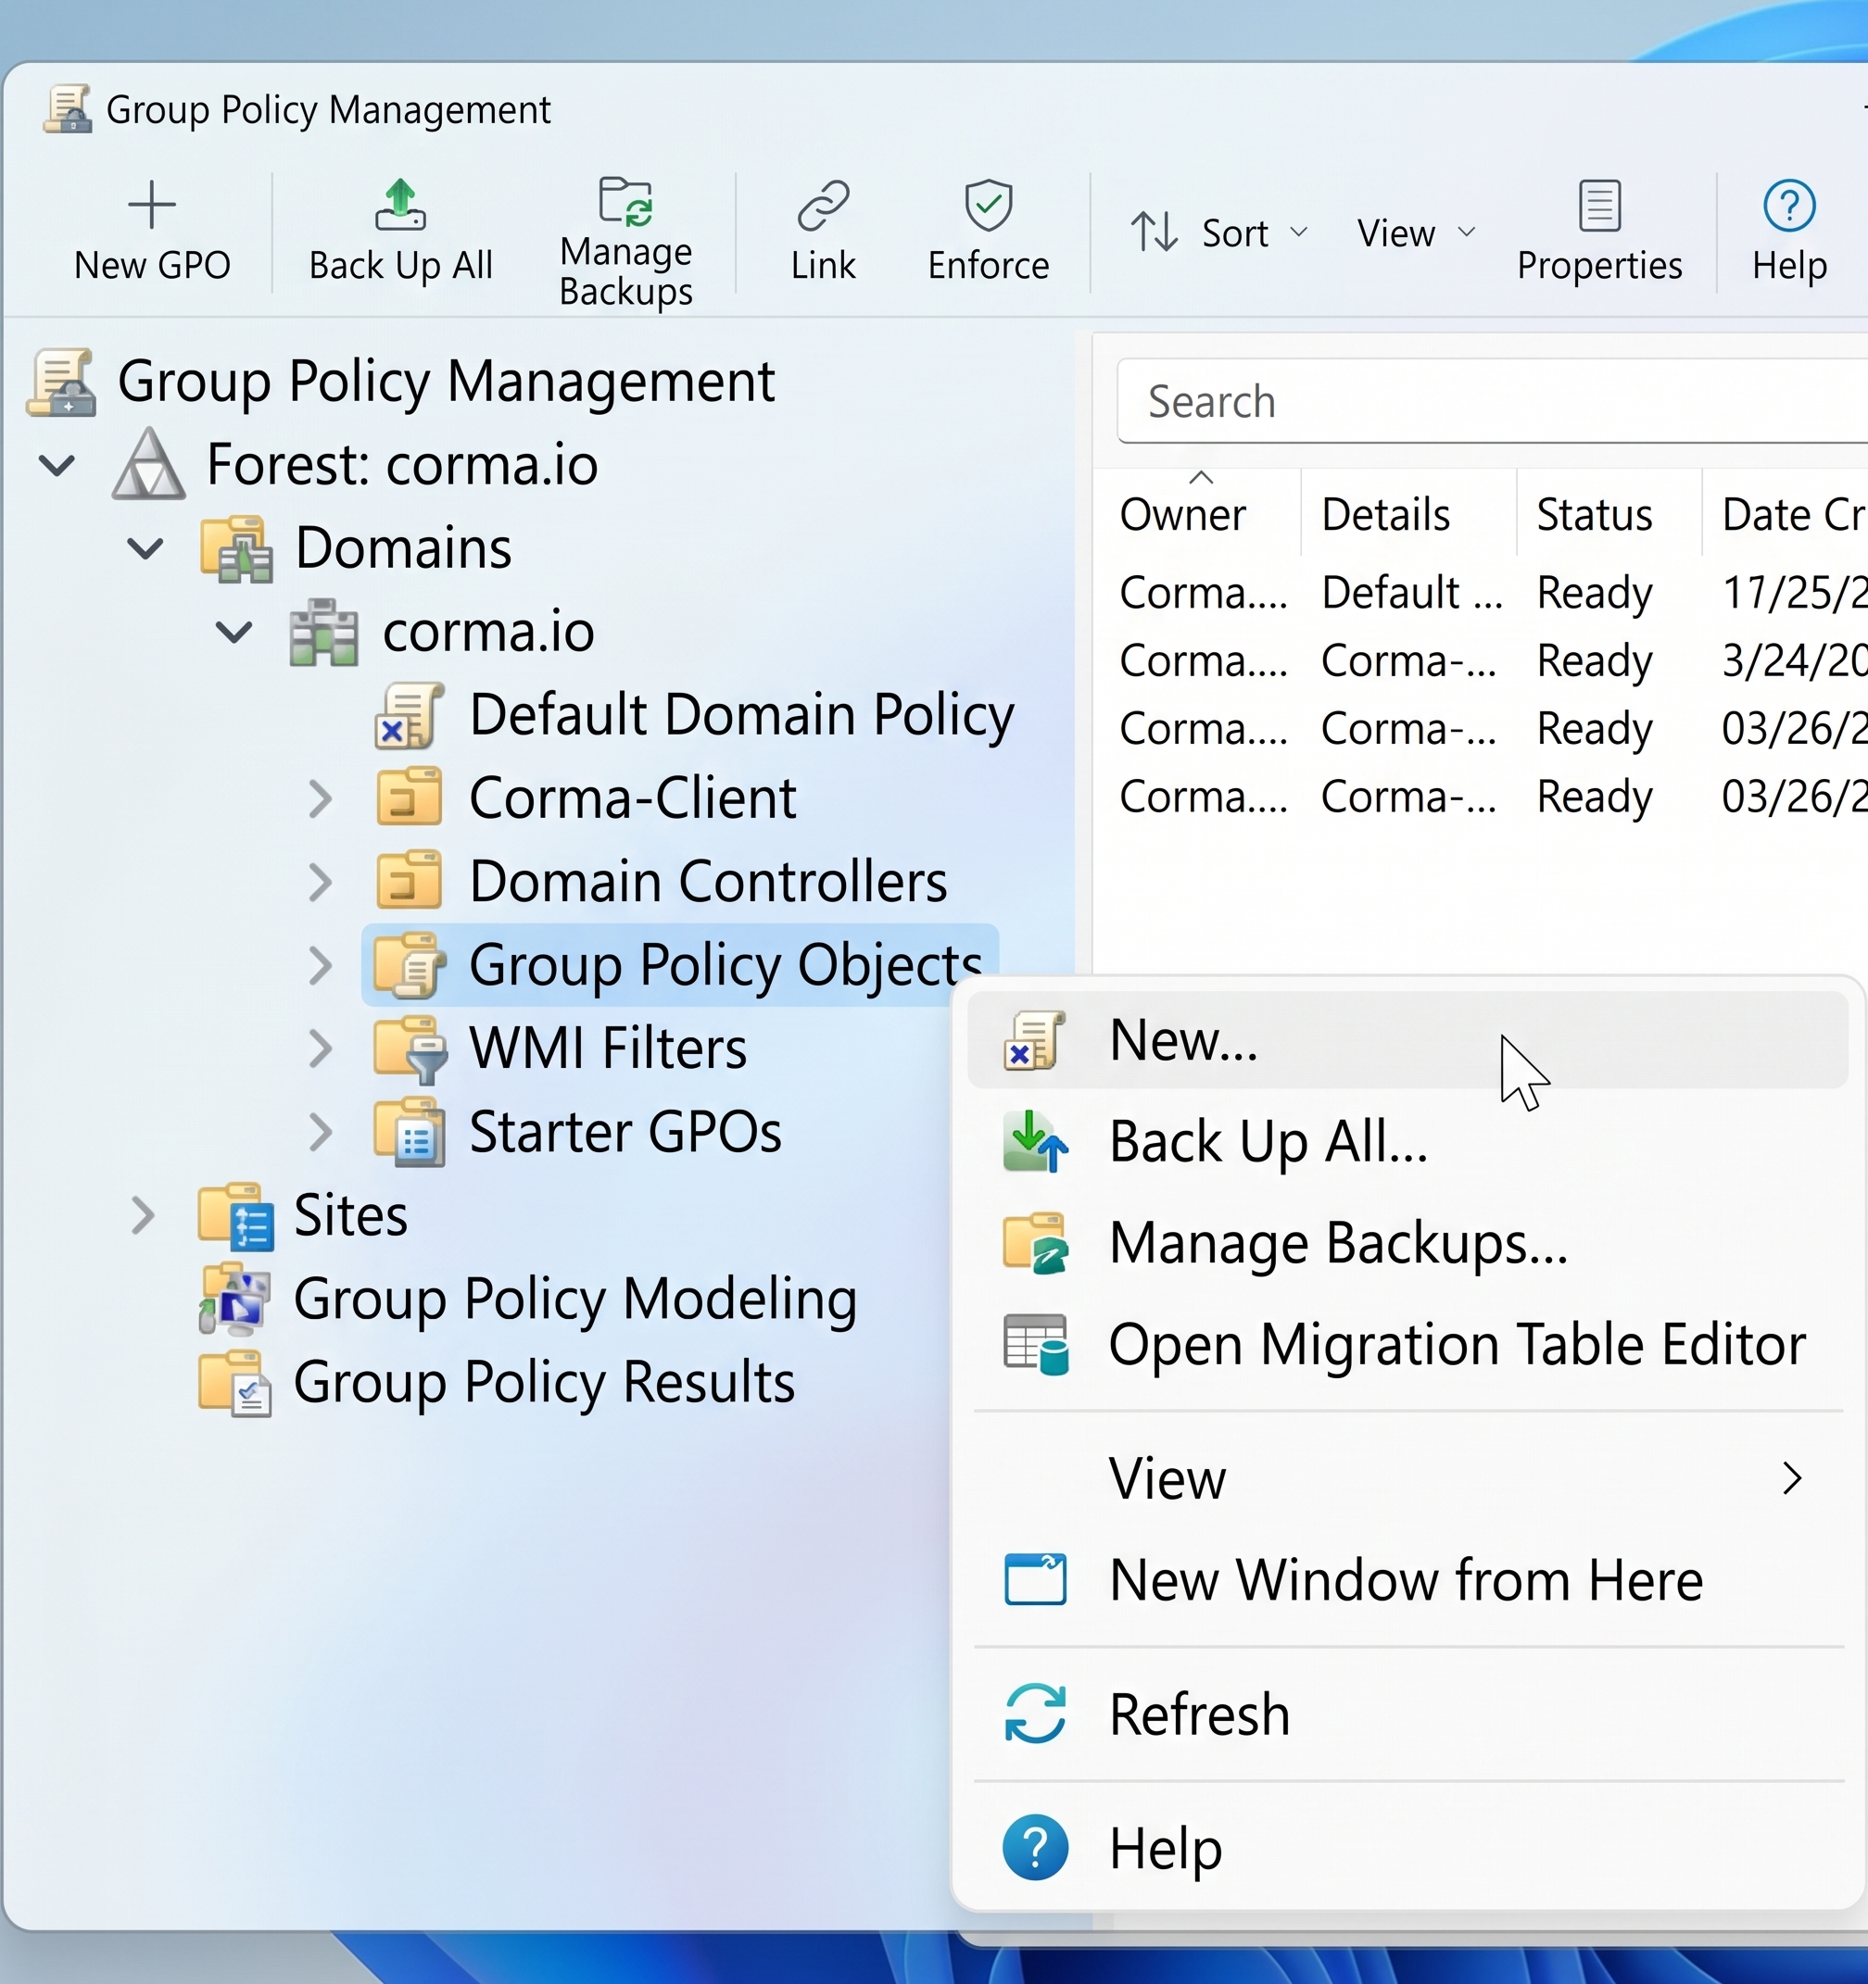Choose New... in the context menu
Viewport: 1868px width, 1984px height.
1407,1040
